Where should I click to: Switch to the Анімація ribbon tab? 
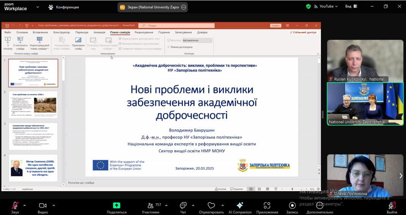(99, 33)
